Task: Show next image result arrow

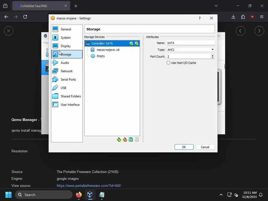Action: [x=259, y=31]
